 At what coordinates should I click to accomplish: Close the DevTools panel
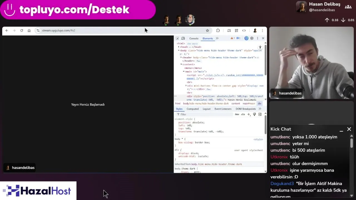coord(263,38)
